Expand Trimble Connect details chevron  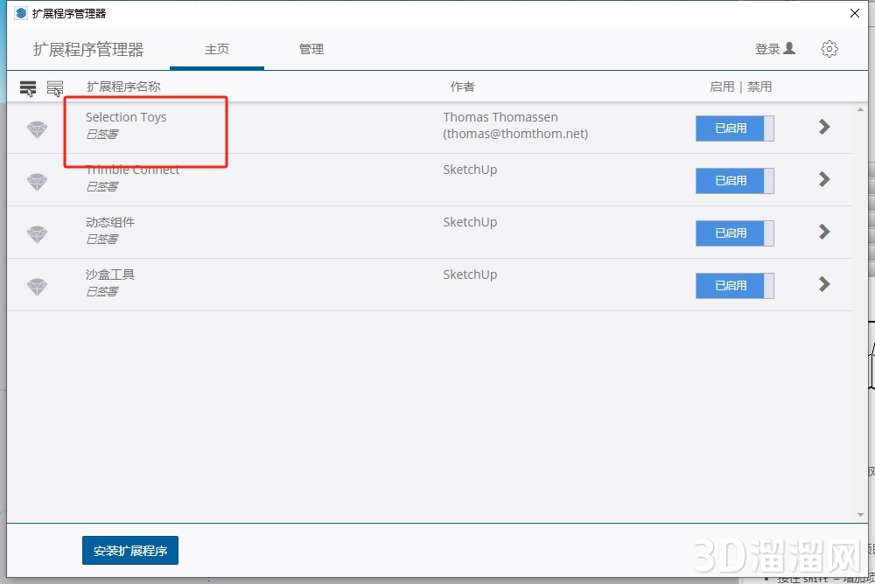point(823,179)
